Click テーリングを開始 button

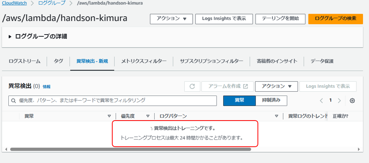click(280, 19)
